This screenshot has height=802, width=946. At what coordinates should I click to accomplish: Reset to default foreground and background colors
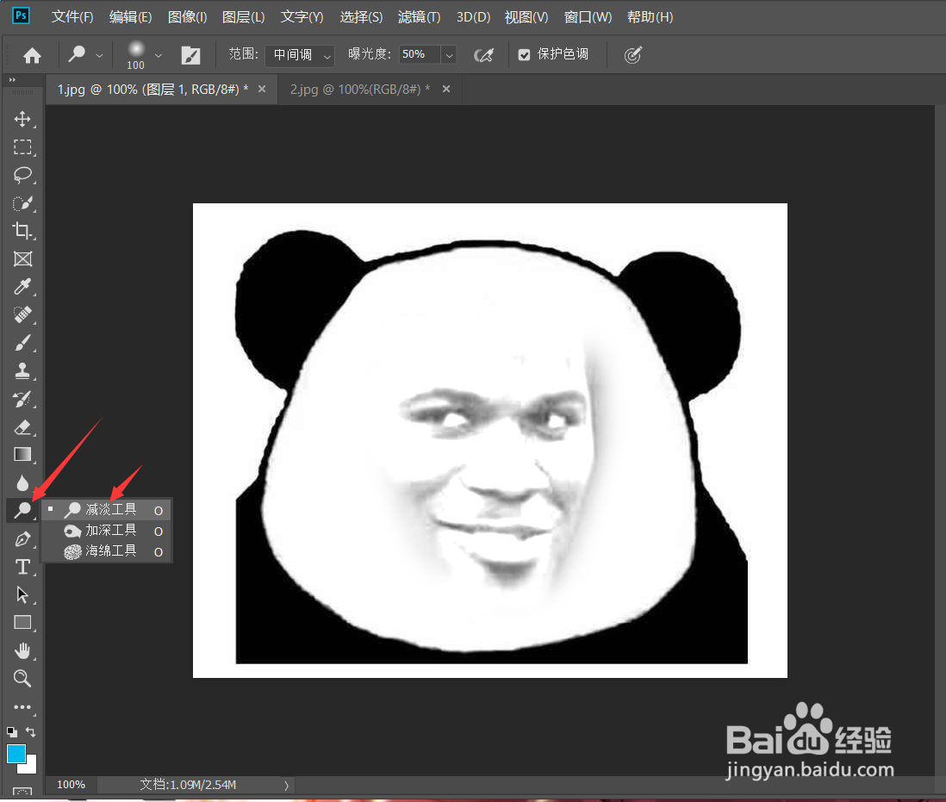[11, 732]
